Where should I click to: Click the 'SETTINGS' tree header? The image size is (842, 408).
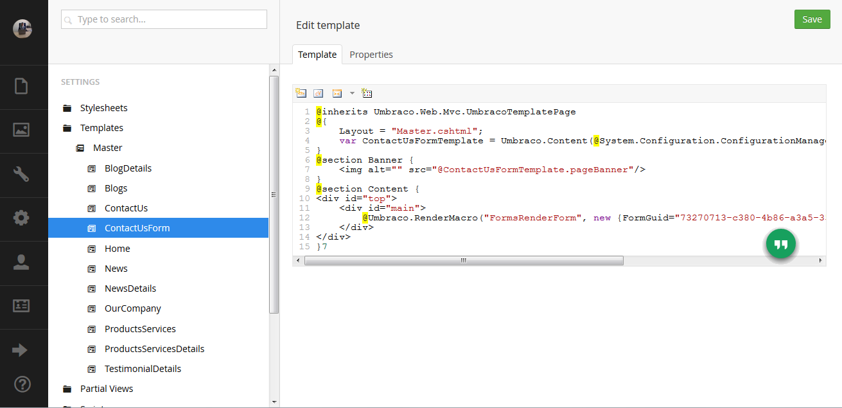click(80, 82)
